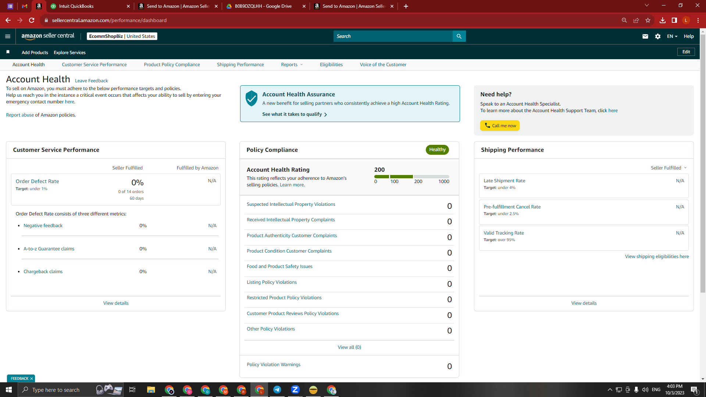The image size is (706, 397).
Task: Click See what it takes to qualify
Action: click(x=295, y=114)
